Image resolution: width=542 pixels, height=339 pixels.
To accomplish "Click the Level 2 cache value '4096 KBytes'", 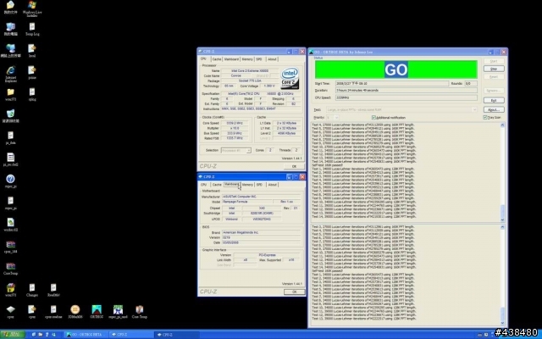I will point(286,133).
